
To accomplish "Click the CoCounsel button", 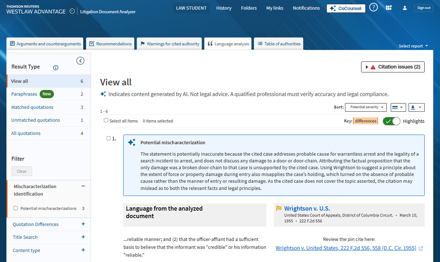I will (x=346, y=8).
